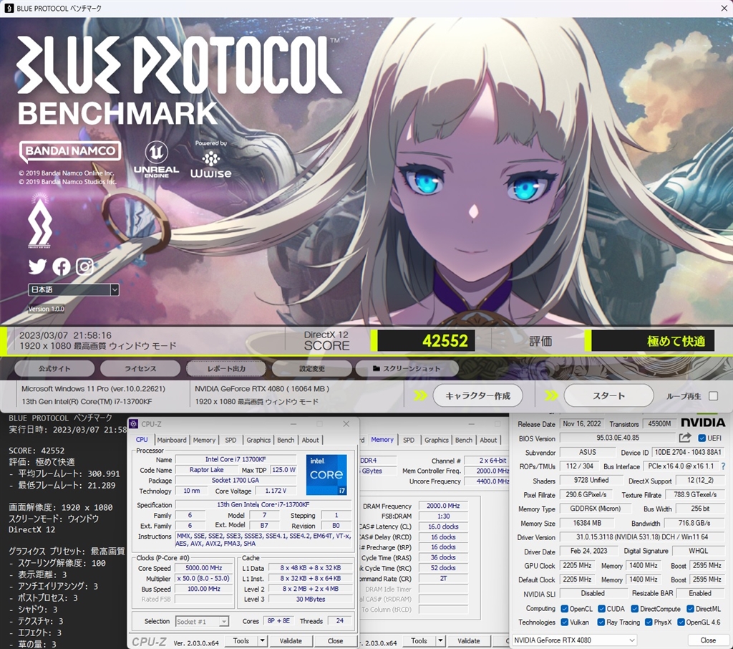Screen dimensions: 733x649
Task: Switch to the Mainboard tab in CPU-Z
Action: [x=172, y=440]
